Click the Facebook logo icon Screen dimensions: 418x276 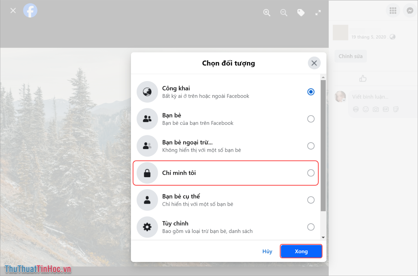tap(30, 11)
